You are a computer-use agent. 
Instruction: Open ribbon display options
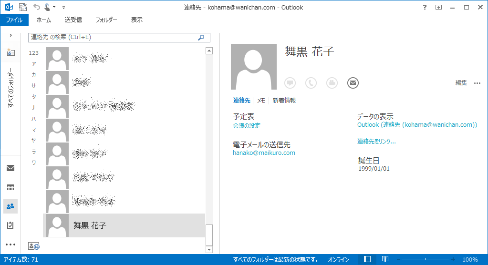tap(438, 7)
